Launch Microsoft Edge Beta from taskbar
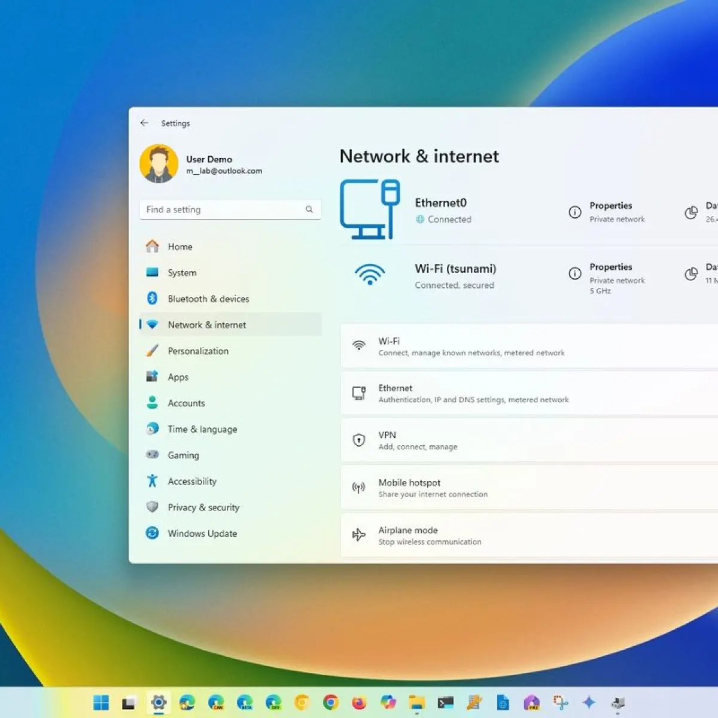The image size is (718, 718). click(245, 702)
